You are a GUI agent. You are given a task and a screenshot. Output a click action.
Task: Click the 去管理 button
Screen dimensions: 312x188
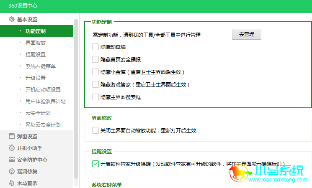pos(247,34)
